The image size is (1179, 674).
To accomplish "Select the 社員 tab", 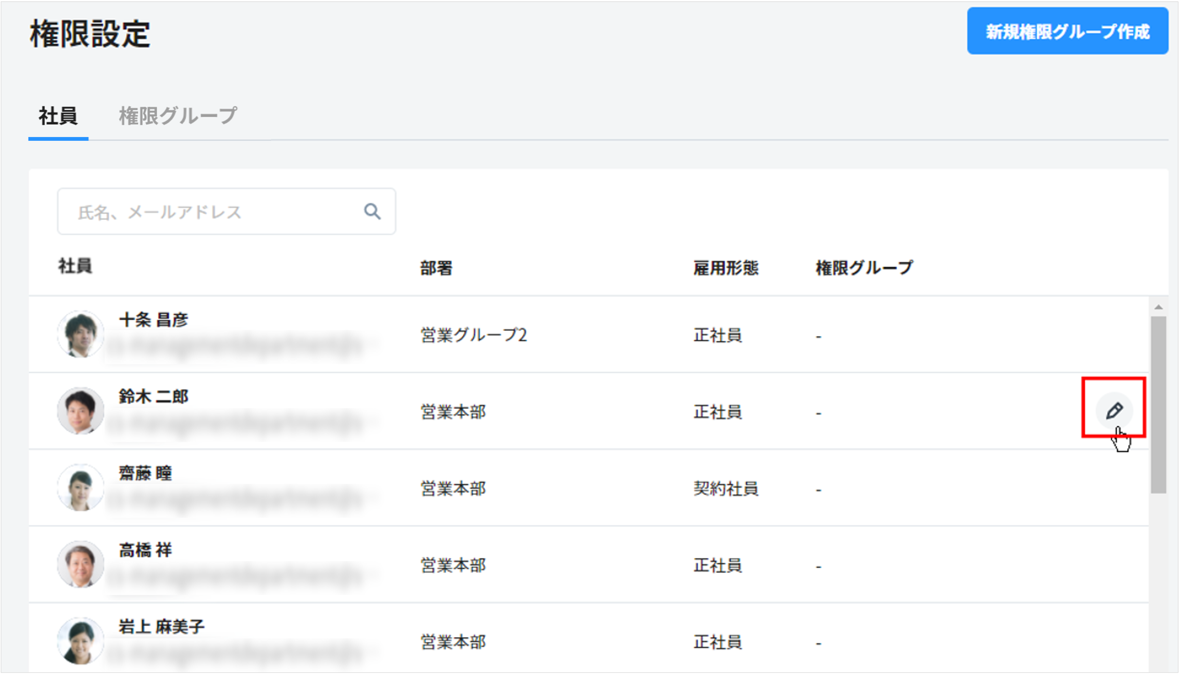I will 58,116.
